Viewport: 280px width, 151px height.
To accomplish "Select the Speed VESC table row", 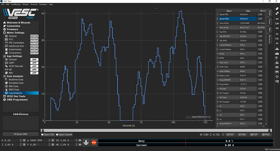I will [240, 15].
